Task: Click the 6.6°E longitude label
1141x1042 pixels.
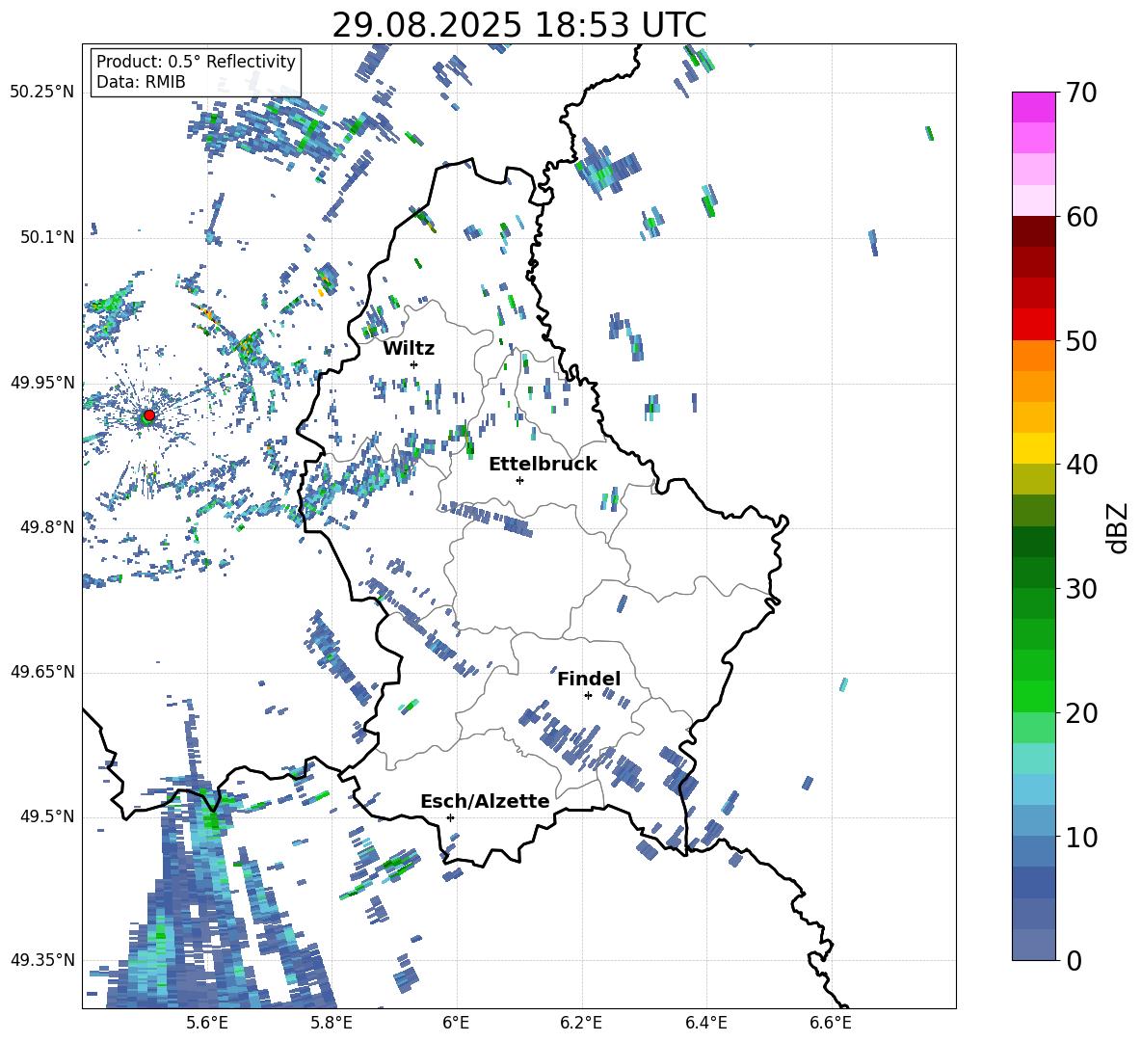Action: point(831,1023)
